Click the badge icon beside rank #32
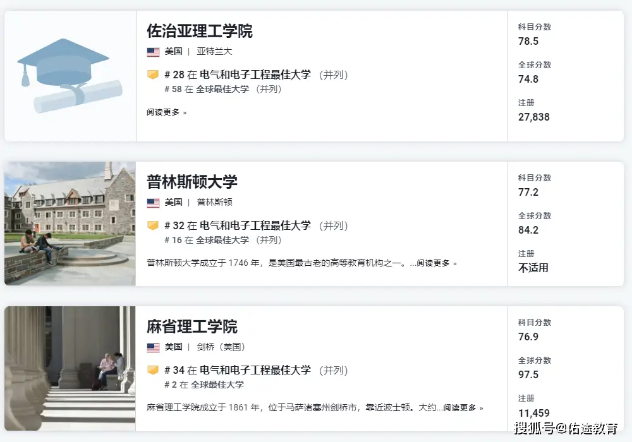The width and height of the screenshot is (632, 442). pos(153,225)
